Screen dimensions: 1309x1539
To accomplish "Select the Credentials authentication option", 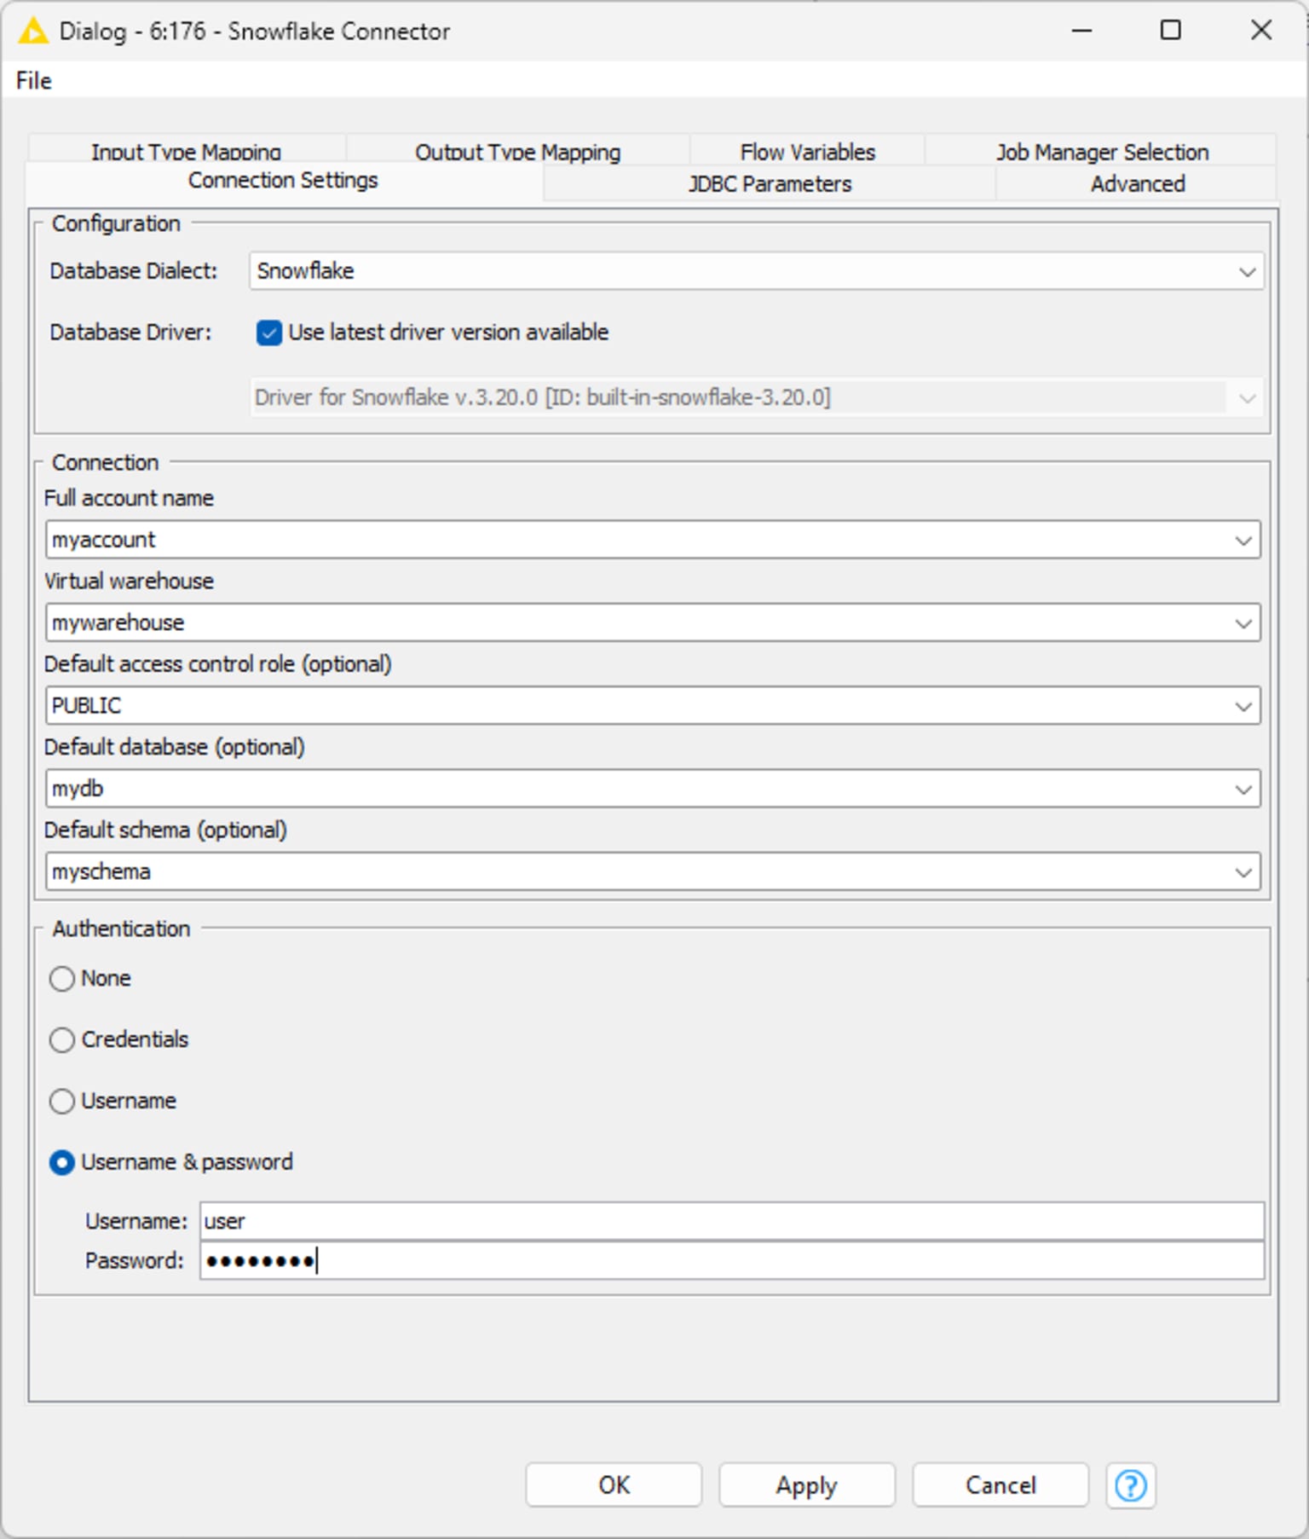I will pos(62,1039).
